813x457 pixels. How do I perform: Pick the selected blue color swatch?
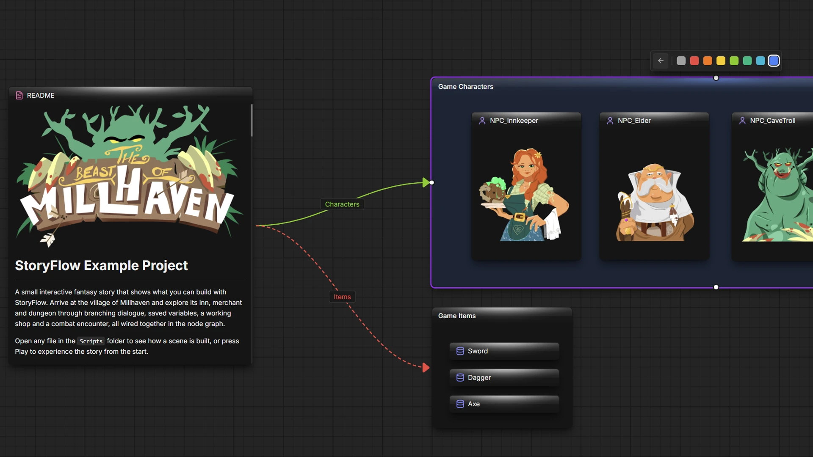click(x=774, y=61)
